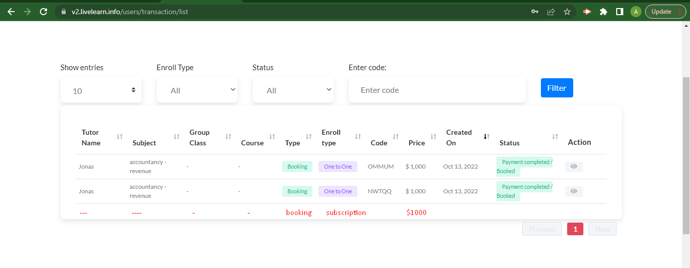Image resolution: width=690 pixels, height=268 pixels.
Task: Select page 1 in pagination
Action: pyautogui.click(x=575, y=229)
